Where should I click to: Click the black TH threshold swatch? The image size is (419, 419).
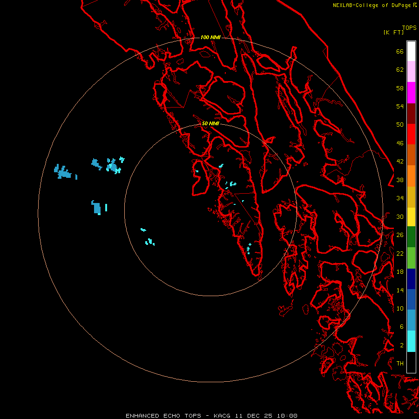point(411,362)
